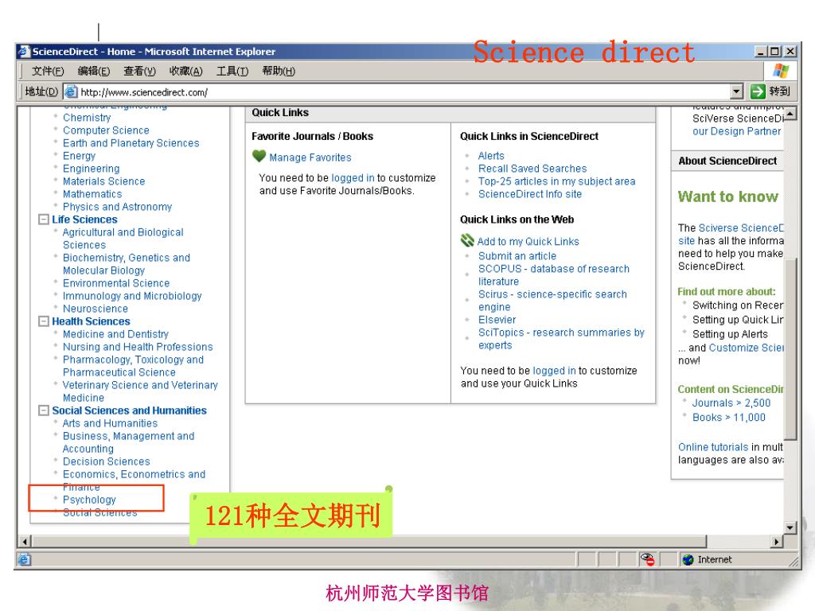The width and height of the screenshot is (815, 611).
Task: Click the Add to my Quick Links icon
Action: pyautogui.click(x=467, y=240)
